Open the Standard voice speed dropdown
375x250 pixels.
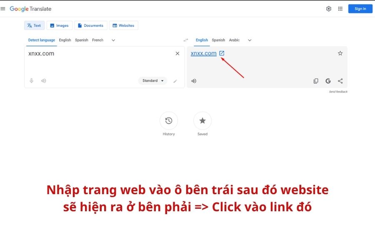coord(152,80)
